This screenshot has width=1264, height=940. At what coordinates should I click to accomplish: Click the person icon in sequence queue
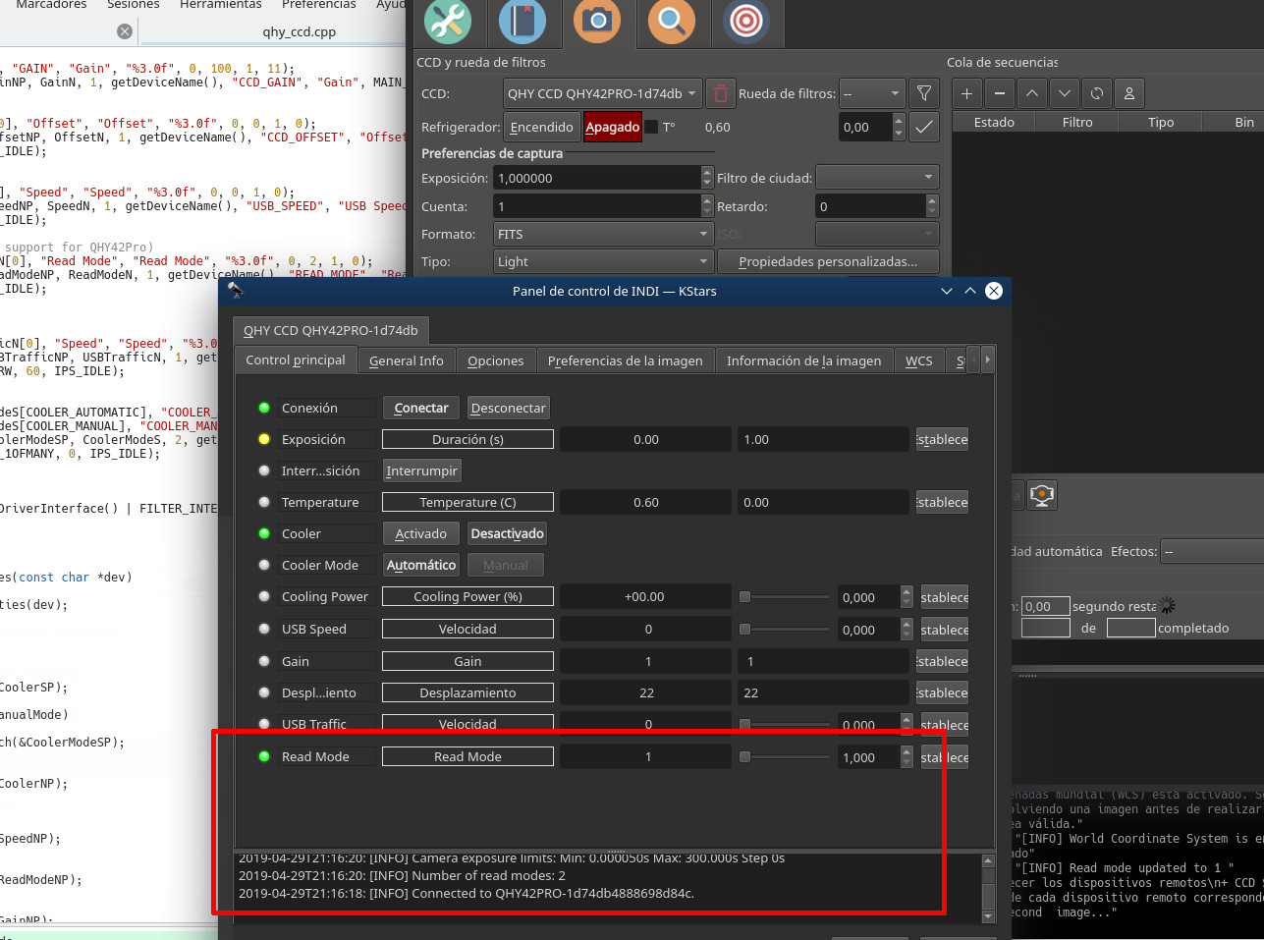(1128, 93)
